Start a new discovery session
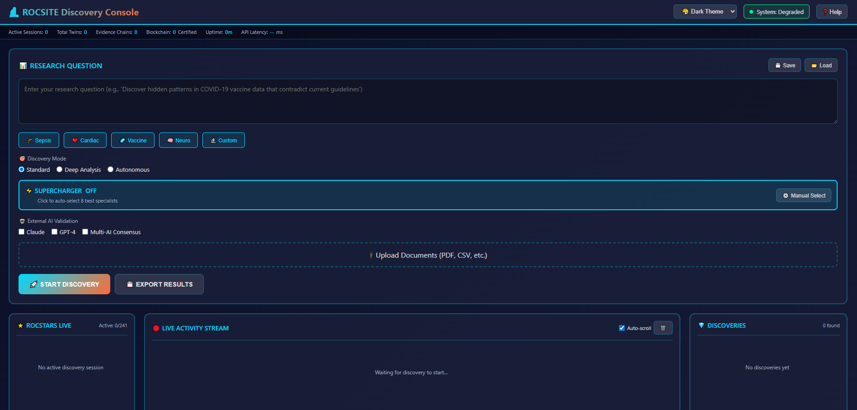The width and height of the screenshot is (857, 410). point(64,284)
